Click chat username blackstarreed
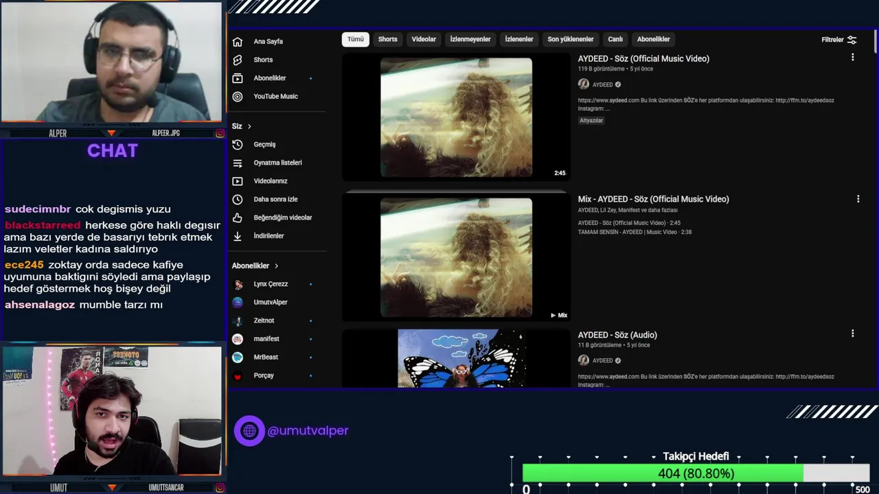Screen dimensions: 879x494 click(43, 225)
